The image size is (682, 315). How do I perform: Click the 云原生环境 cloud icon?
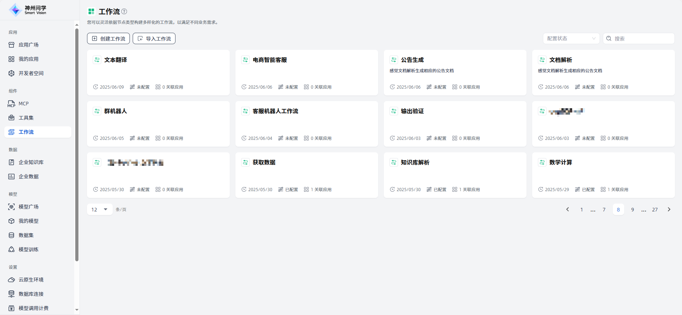[x=11, y=280]
